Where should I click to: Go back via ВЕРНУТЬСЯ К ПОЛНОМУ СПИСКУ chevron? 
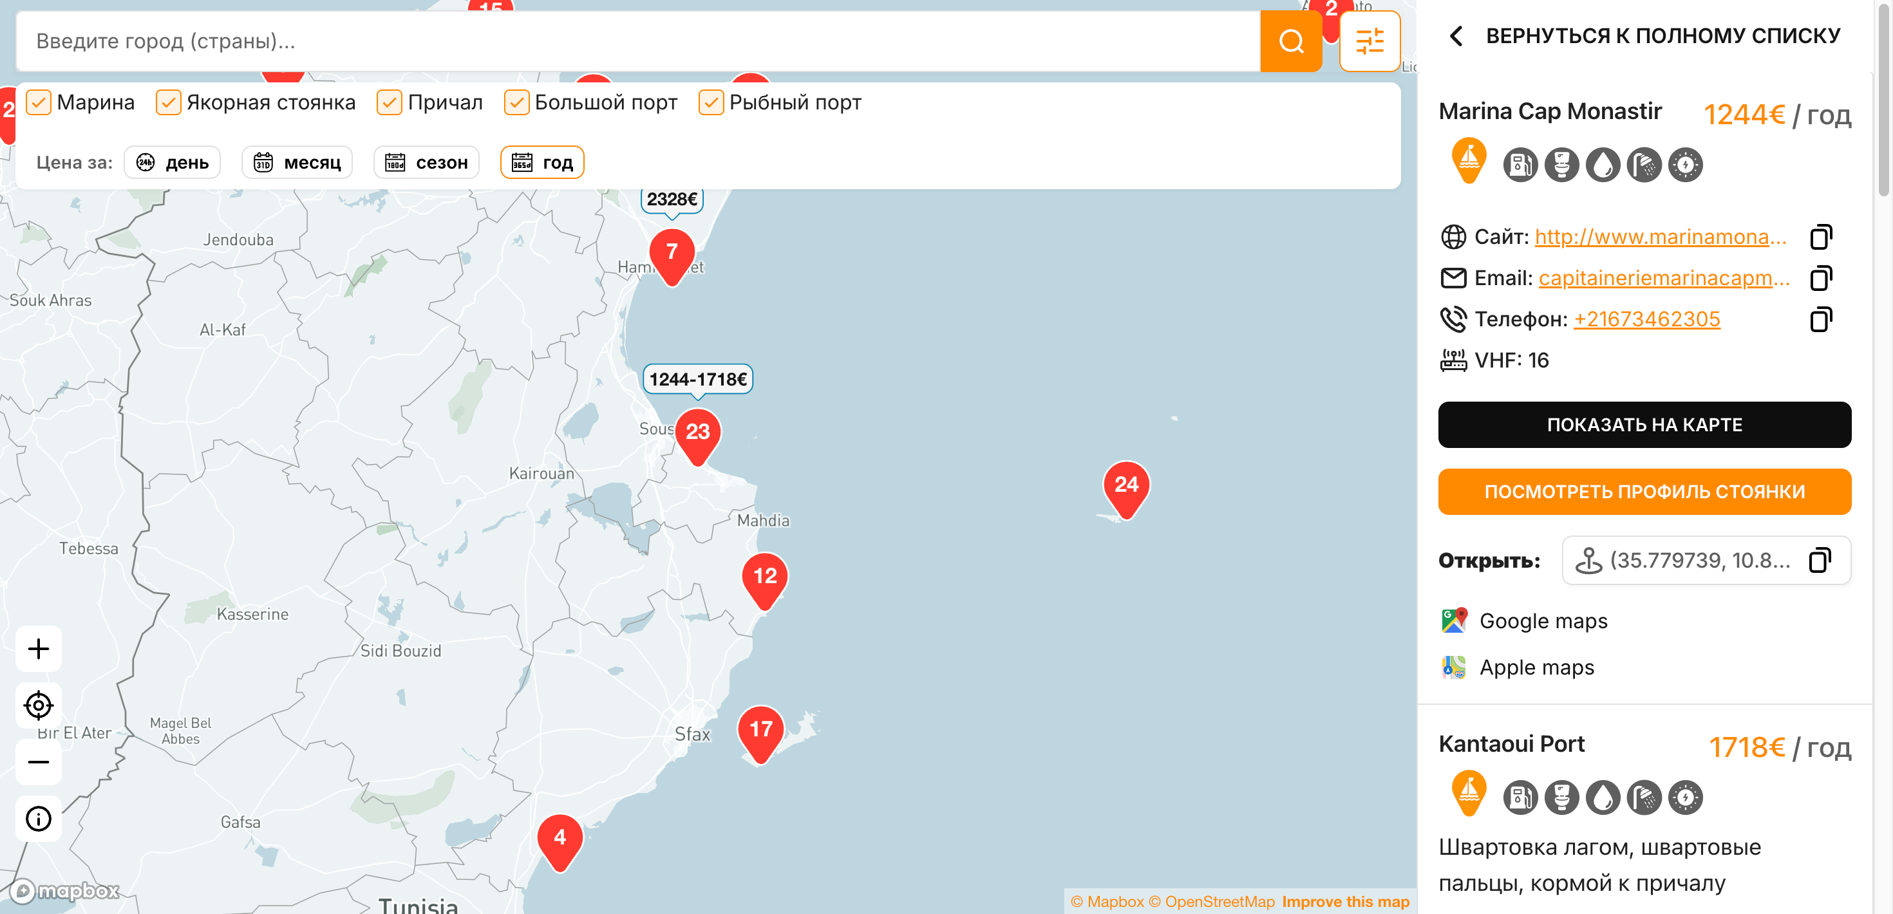tap(1456, 35)
